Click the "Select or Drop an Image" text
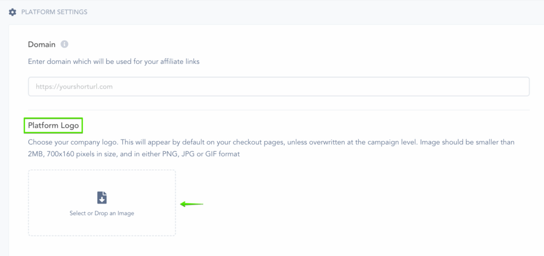544x256 pixels. [x=102, y=214]
